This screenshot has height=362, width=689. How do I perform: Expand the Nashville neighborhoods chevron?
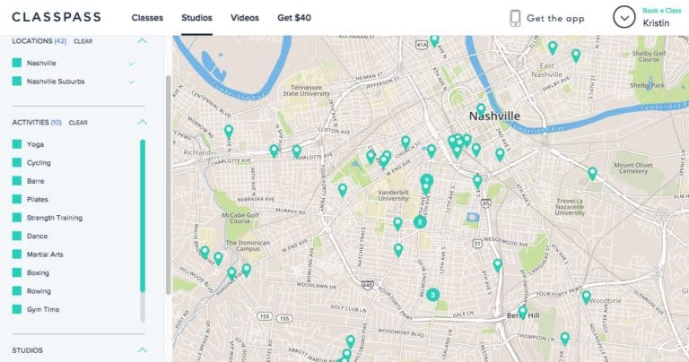coord(131,64)
